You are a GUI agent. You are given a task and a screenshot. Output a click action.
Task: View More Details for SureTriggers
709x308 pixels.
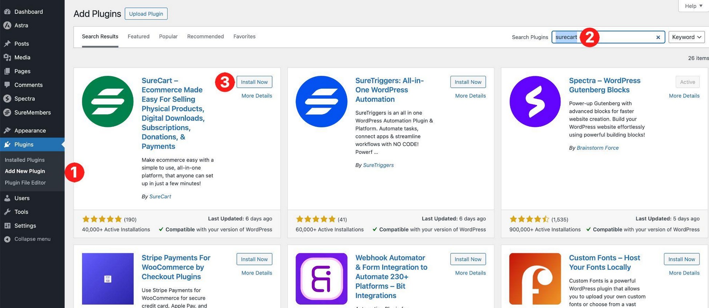[470, 96]
